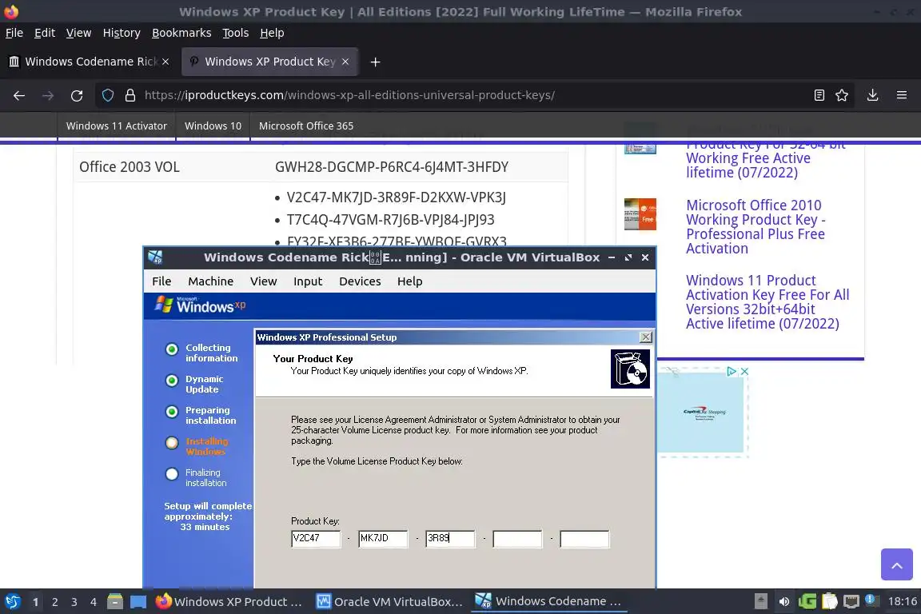This screenshot has width=921, height=614.
Task: Switch to Oracle VM VirtualBox taskbar window
Action: coord(389,602)
